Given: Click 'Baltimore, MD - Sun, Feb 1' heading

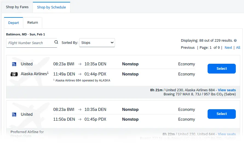Looking at the screenshot, I should (x=25, y=34).
